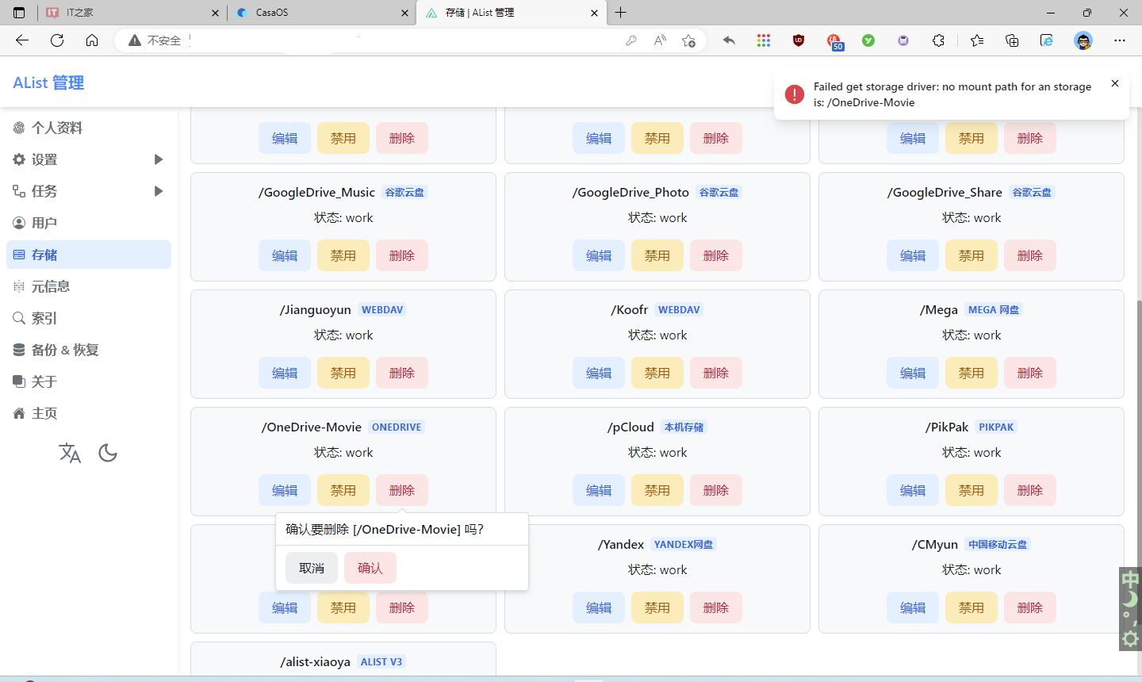
Task: Dismiss the storage driver error notification
Action: (x=1114, y=82)
